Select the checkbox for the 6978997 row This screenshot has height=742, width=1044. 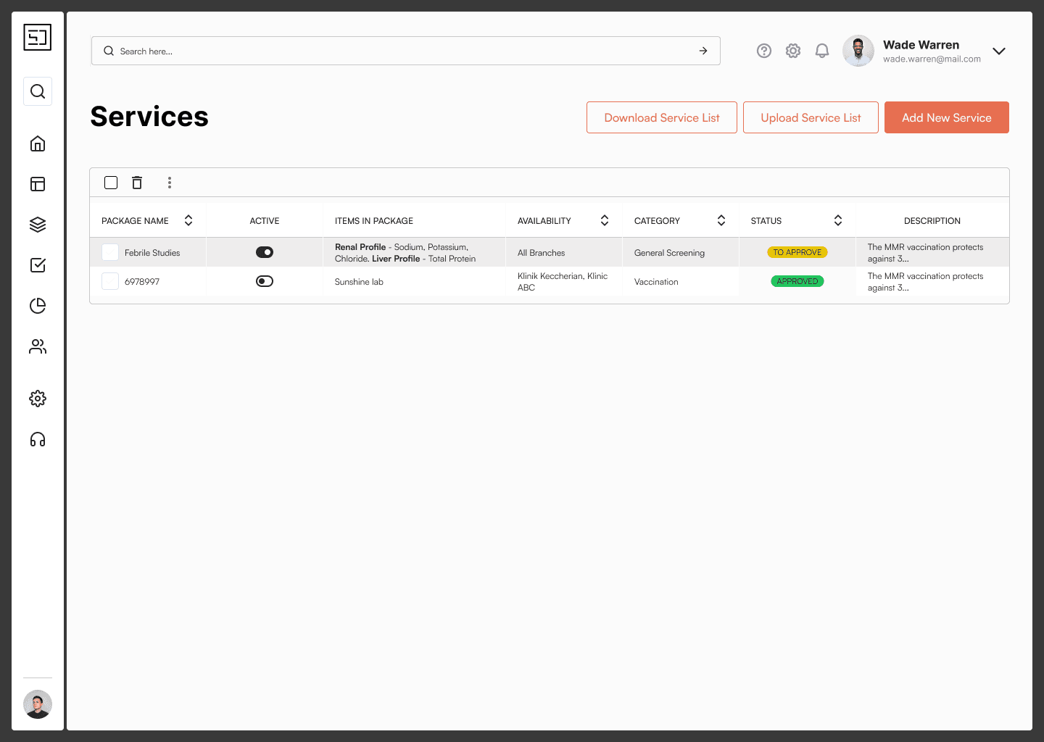click(109, 281)
